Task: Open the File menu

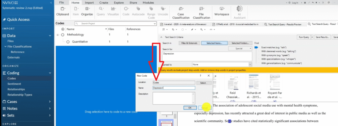Action: coord(61,3)
